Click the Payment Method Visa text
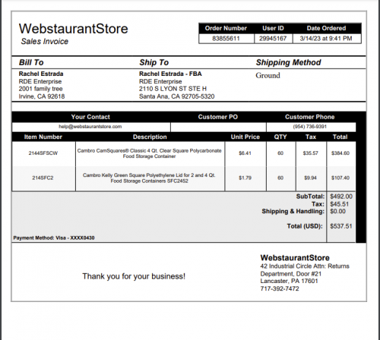The width and height of the screenshot is (380, 340). pyautogui.click(x=54, y=238)
